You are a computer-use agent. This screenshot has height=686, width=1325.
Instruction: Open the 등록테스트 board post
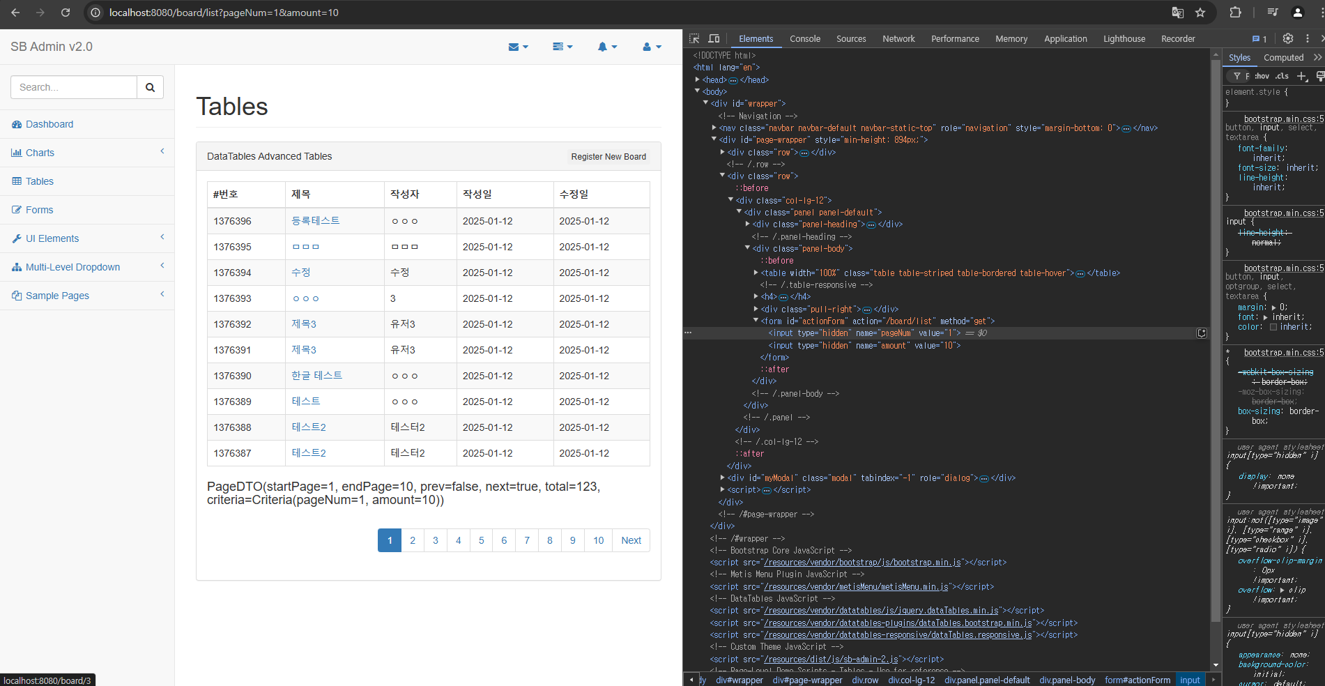[316, 220]
